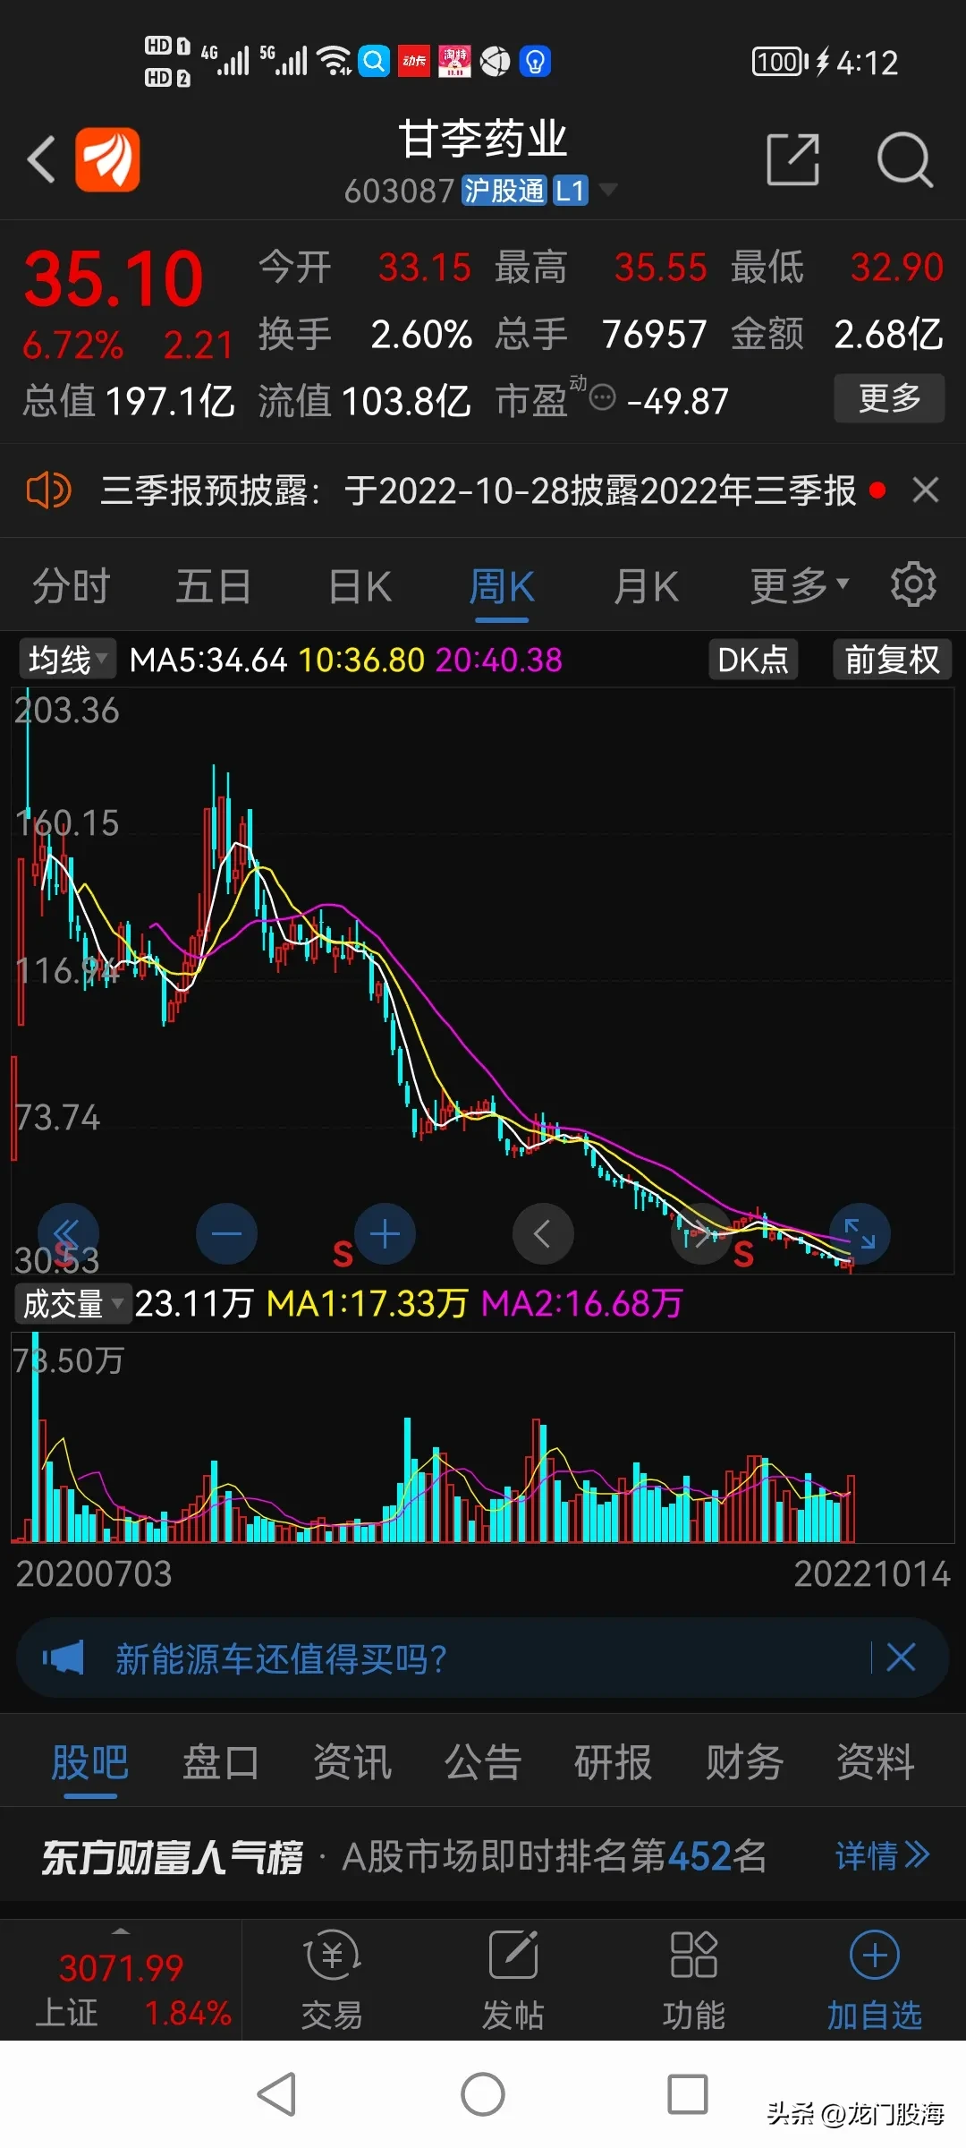Expand the 更多 chart period dropdown
This screenshot has width=966, height=2148.
(799, 586)
